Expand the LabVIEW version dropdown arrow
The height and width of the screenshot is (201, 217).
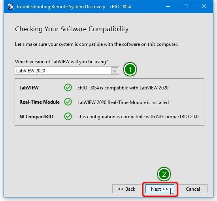pyautogui.click(x=115, y=71)
